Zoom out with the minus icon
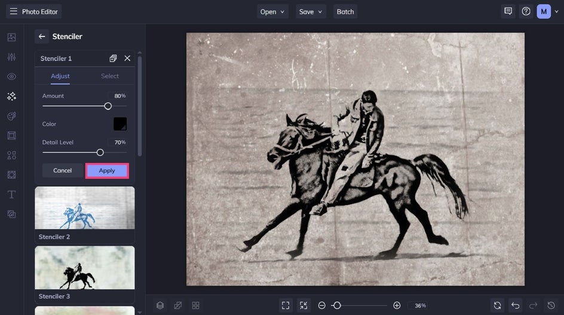Image resolution: width=564 pixels, height=315 pixels. coord(321,305)
